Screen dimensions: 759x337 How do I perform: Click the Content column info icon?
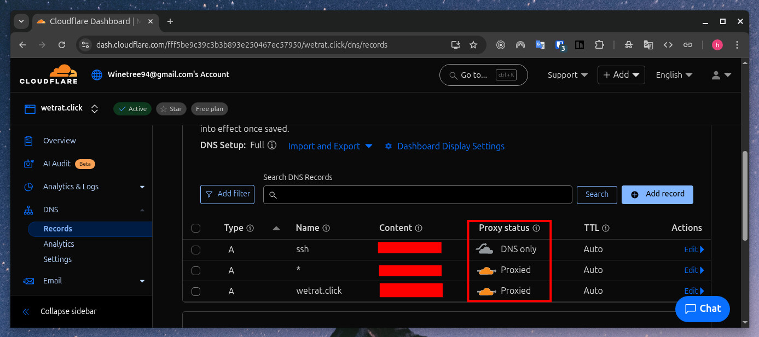[419, 228]
